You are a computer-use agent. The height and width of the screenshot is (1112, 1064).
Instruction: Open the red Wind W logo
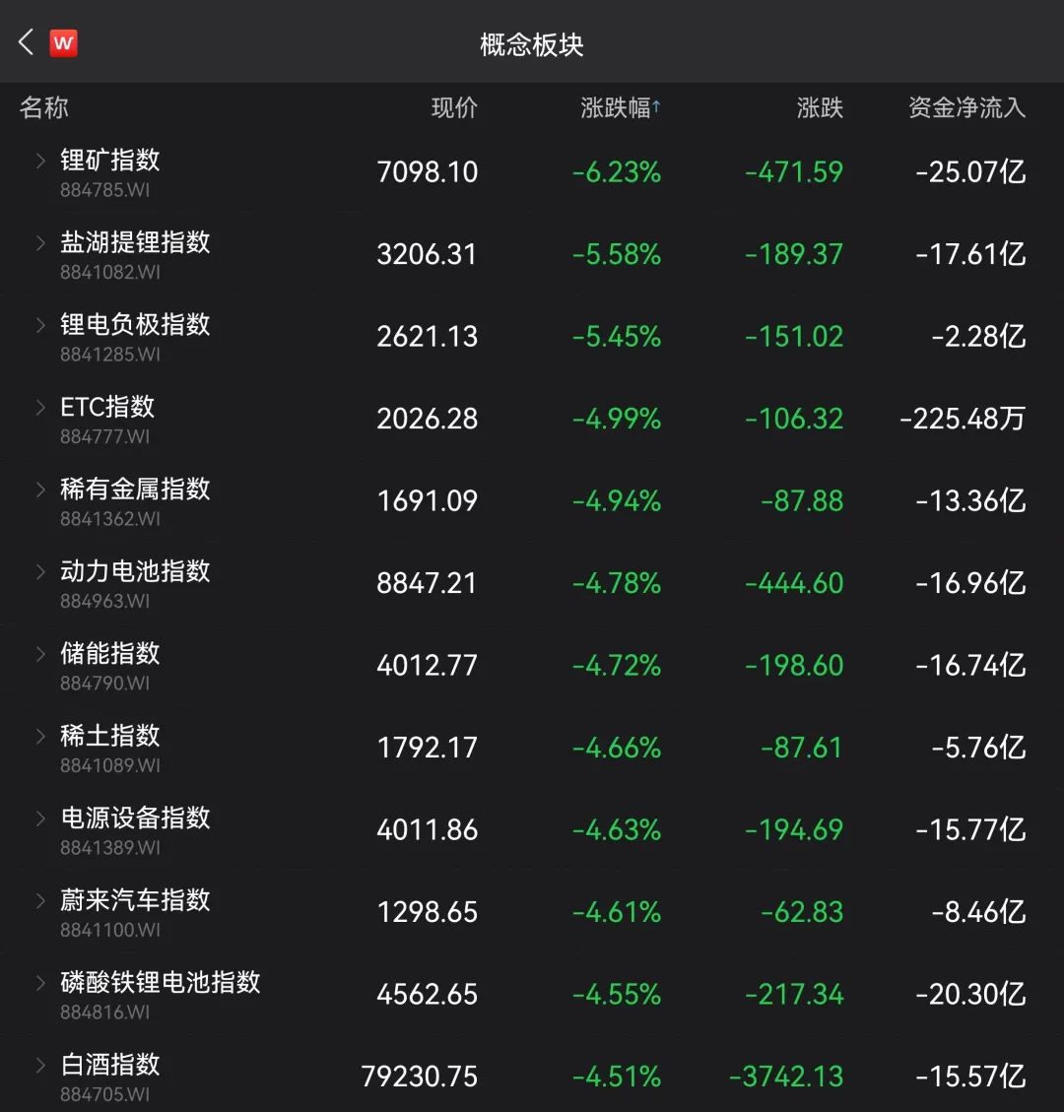[63, 43]
